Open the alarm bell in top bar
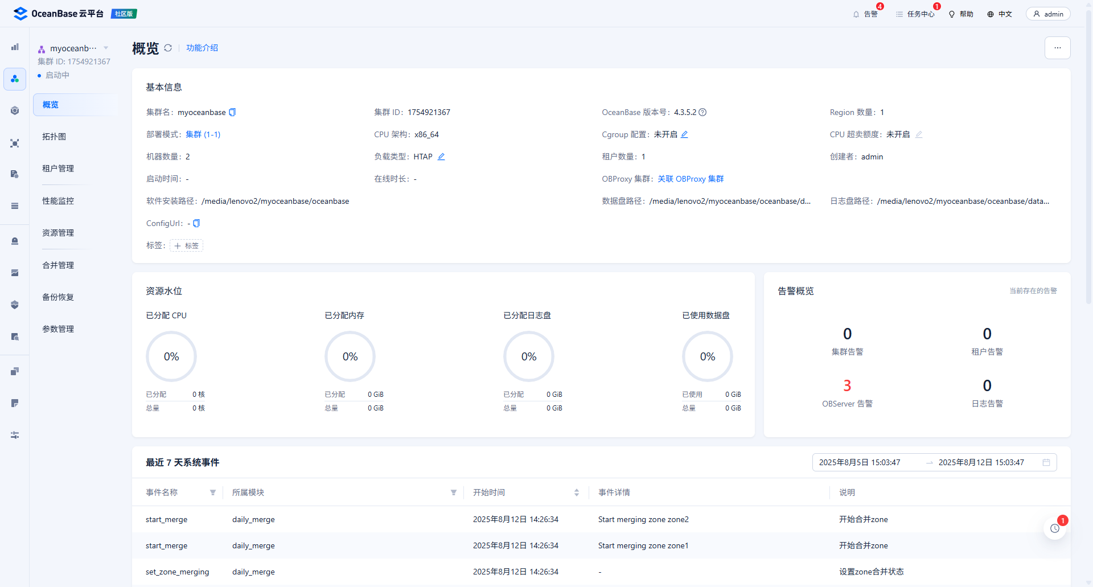Viewport: 1093px width, 587px height. coord(865,14)
